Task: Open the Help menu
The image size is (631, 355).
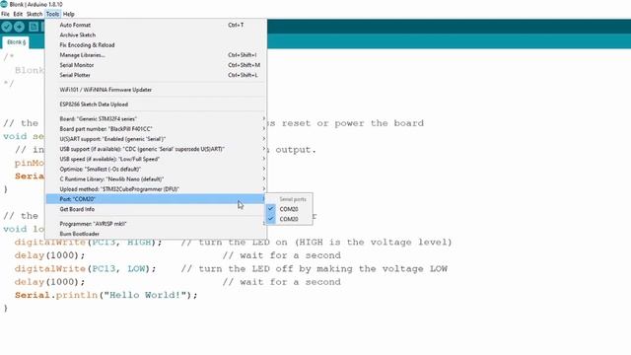Action: point(69,14)
